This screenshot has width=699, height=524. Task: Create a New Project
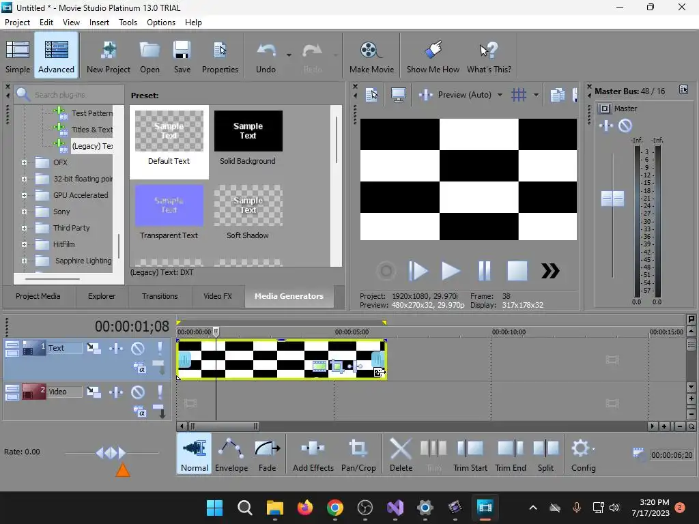click(109, 57)
